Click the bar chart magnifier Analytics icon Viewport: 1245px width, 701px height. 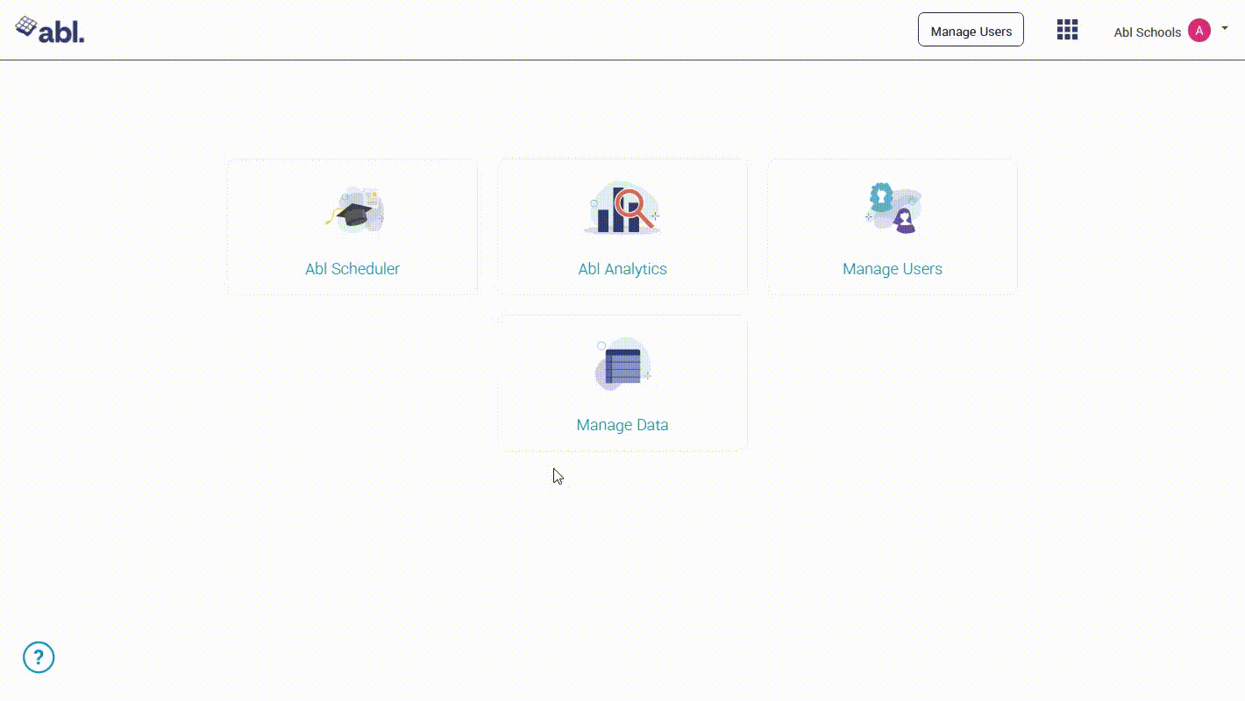622,210
